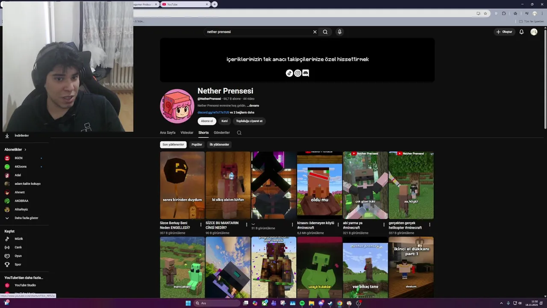Viewport: 547px width, 308px height.
Task: Switch to the Ana Sayfa tab
Action: (x=168, y=133)
